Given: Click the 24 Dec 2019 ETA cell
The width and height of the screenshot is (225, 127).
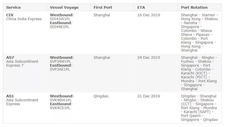Looking at the screenshot, I should coord(149,57).
